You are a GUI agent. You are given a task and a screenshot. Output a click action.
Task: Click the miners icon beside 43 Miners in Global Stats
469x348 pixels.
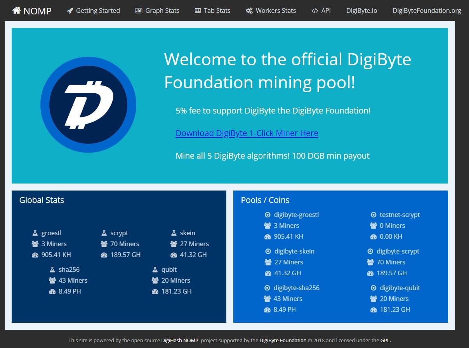coord(52,281)
